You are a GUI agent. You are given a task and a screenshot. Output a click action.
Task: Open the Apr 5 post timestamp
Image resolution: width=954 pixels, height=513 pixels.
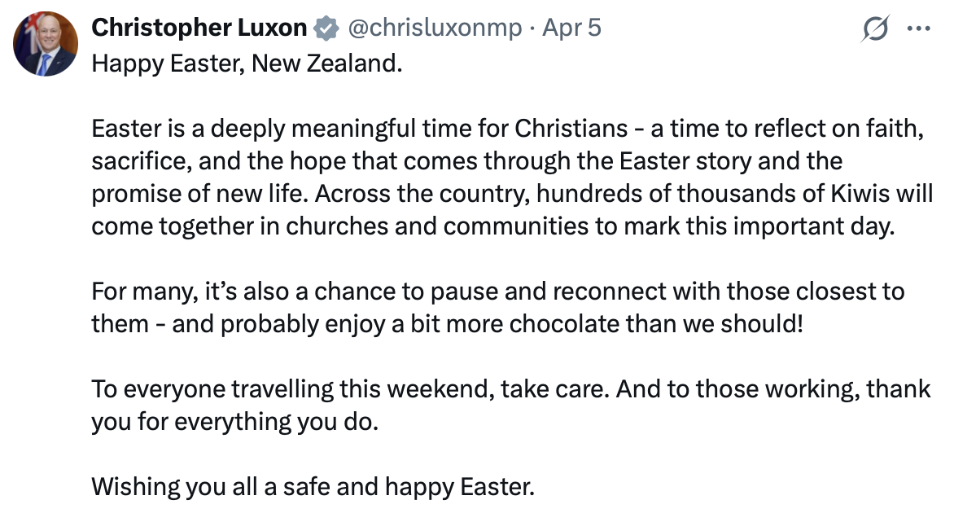pos(571,28)
